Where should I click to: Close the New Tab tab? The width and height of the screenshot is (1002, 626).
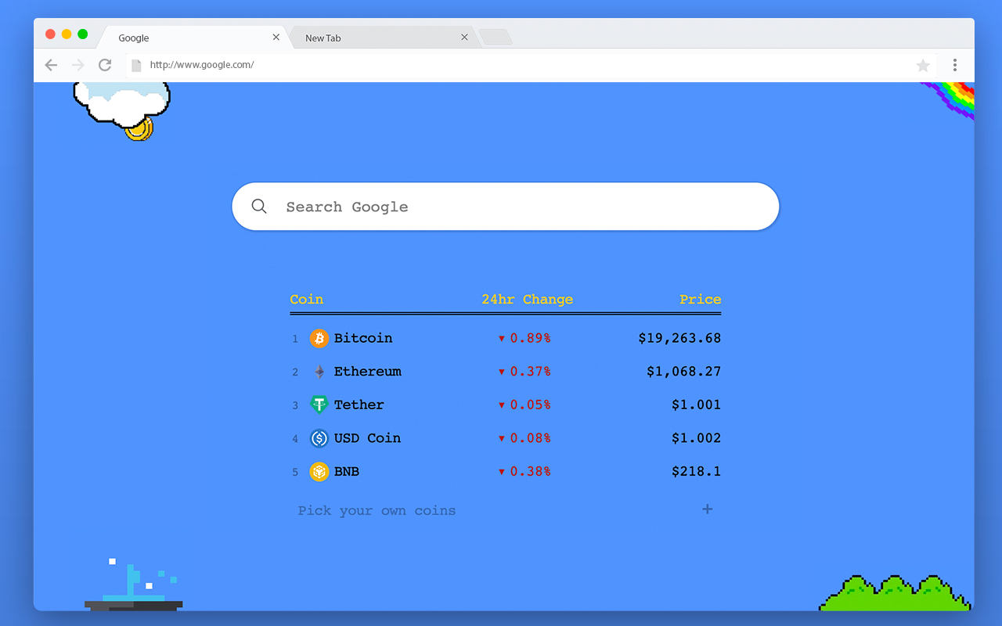pyautogui.click(x=464, y=37)
